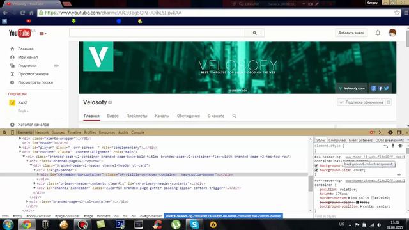This screenshot has height=230, width=409.
Task: Expand border-bottom shorthand triangle
Action: [350, 198]
